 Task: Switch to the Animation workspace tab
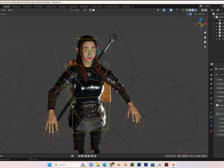tap(73, 7)
